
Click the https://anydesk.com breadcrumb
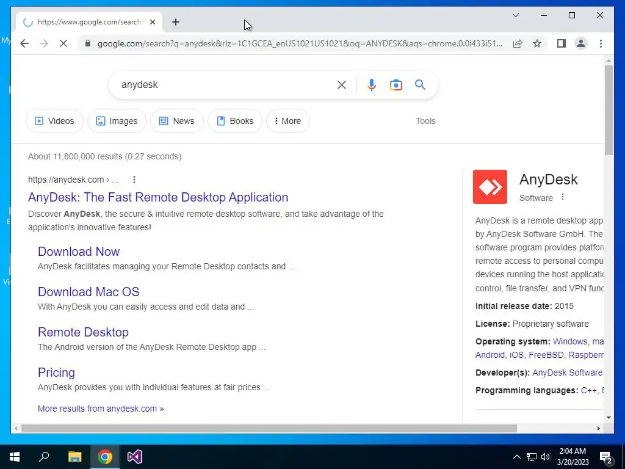tap(73, 180)
